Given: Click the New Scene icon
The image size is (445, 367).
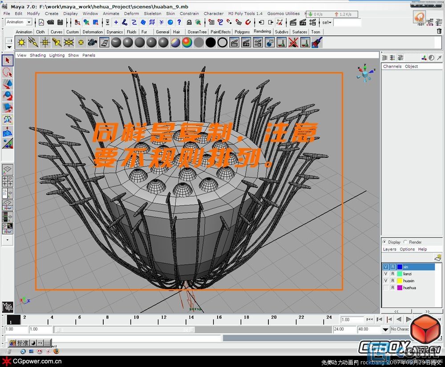Looking at the screenshot, I should click(x=41, y=22).
